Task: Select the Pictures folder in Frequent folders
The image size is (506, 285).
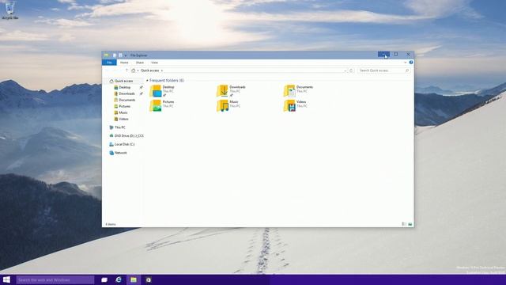Action: click(162, 105)
